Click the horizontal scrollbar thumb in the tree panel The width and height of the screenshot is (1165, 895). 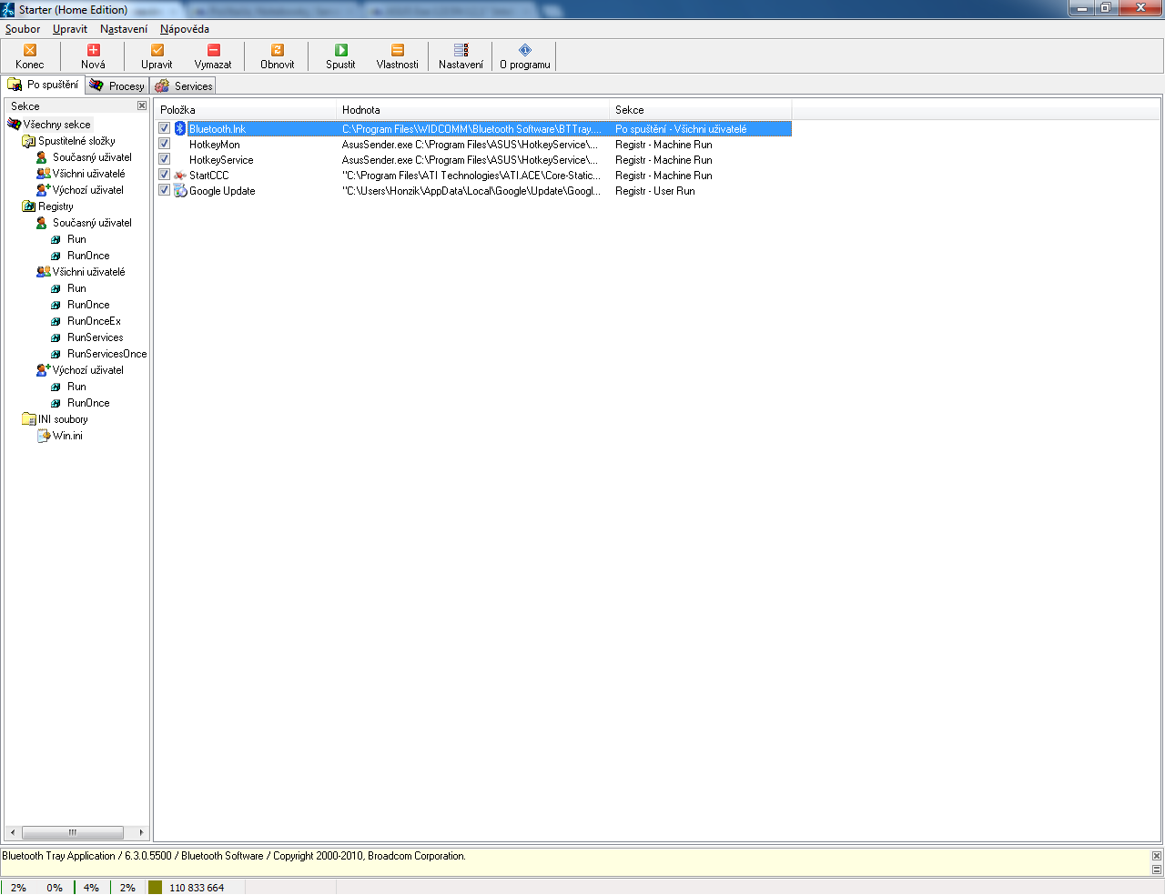73,832
